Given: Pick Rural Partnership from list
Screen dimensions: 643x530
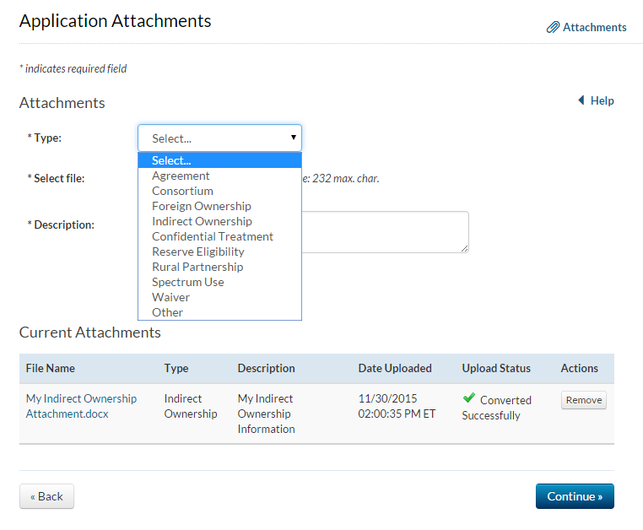Looking at the screenshot, I should tap(197, 267).
